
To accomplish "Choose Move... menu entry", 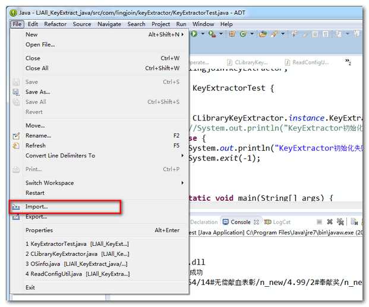I will click(99, 126).
